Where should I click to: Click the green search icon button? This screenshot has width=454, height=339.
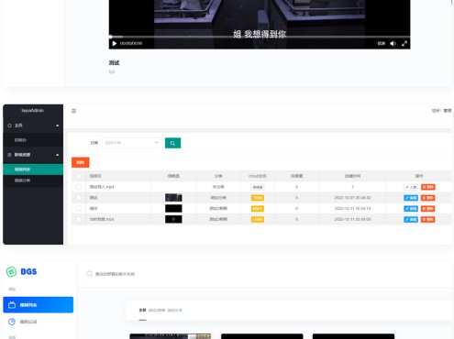172,143
